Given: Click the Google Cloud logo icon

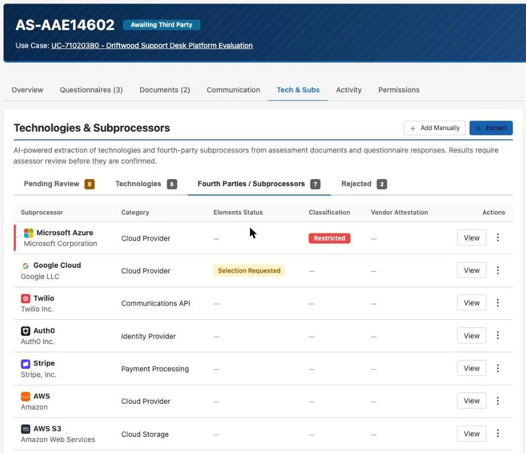Looking at the screenshot, I should pos(25,265).
